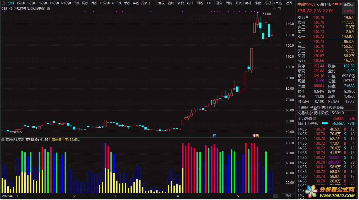Image resolution: width=359 pixels, height=200 pixels.
Task: Click the 分析家公式网 logo
Action: 331,191
